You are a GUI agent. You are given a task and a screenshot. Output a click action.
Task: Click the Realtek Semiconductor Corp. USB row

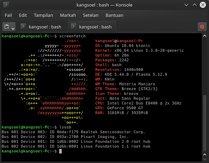click(x=74, y=132)
